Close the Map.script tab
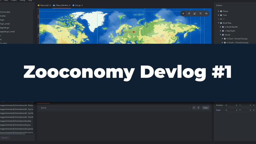 point(50,5)
